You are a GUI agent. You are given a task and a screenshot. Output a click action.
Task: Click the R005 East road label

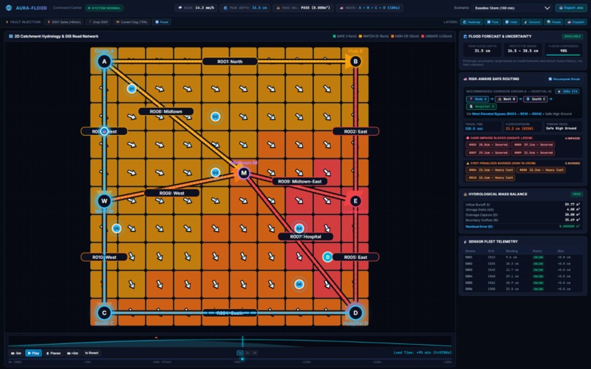[356, 257]
